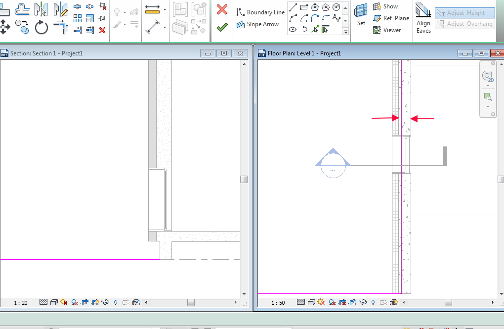The image size is (504, 329).
Task: Toggle crop region visibility in Section 1 view bar
Action: (95, 302)
